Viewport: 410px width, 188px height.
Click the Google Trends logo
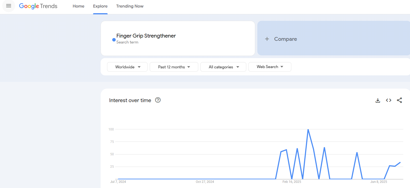[38, 6]
